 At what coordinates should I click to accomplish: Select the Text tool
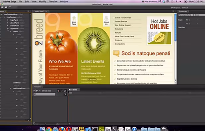click(x=10, y=7)
